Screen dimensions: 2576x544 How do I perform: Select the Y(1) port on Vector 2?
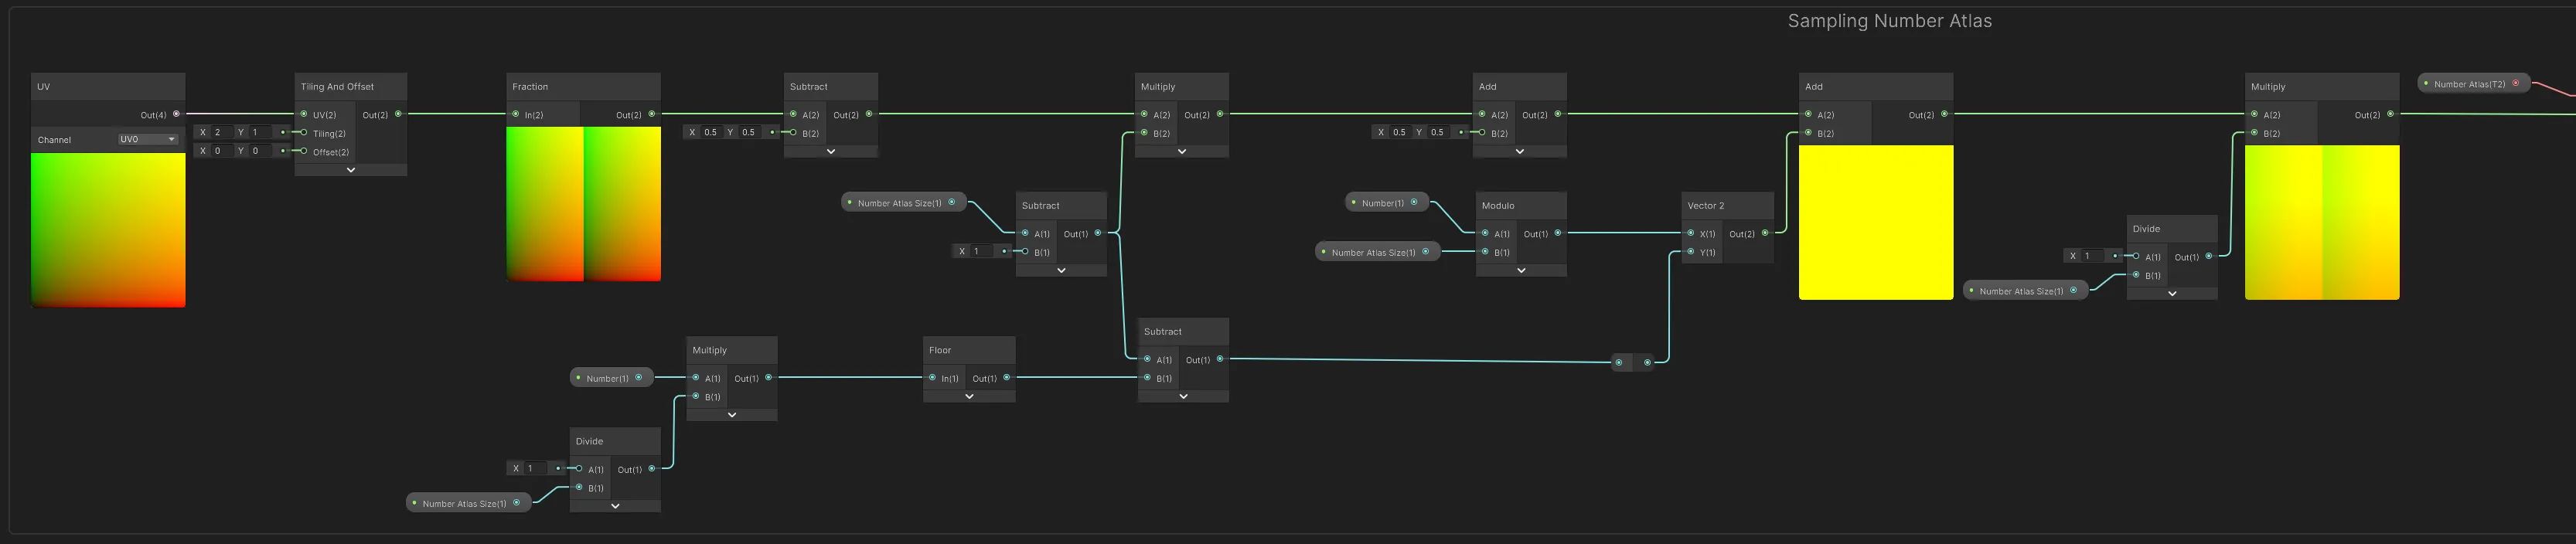tap(1691, 252)
